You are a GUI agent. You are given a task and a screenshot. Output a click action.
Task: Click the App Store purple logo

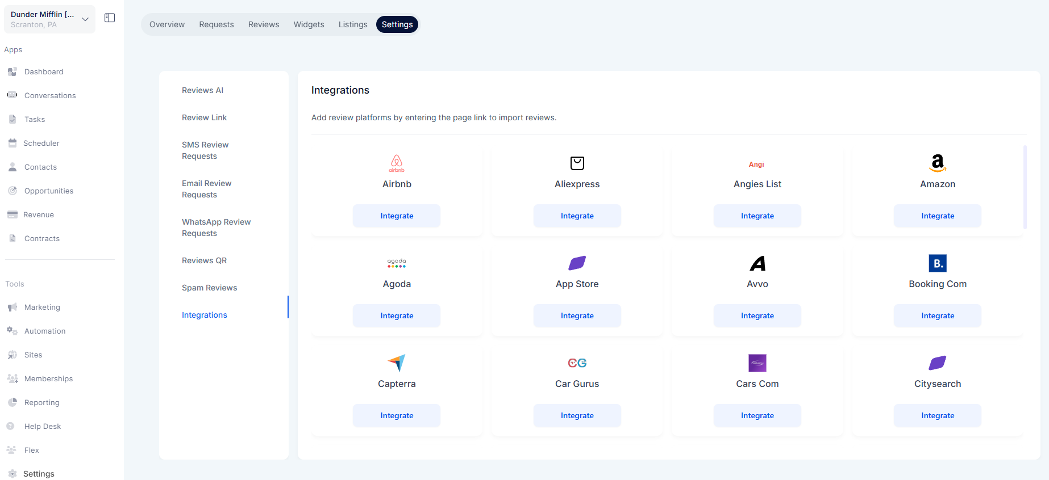click(577, 263)
